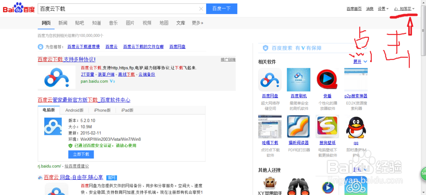Switch to the 图片 tab

pyautogui.click(x=130, y=23)
